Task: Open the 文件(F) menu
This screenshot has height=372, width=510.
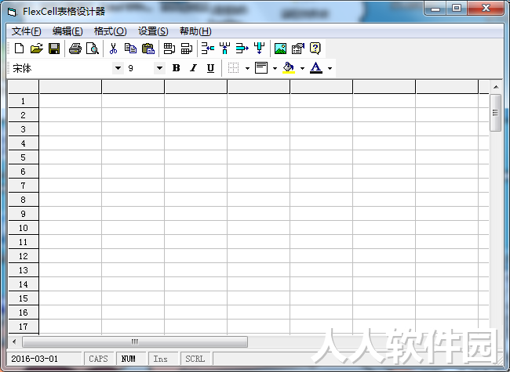Action: point(27,31)
